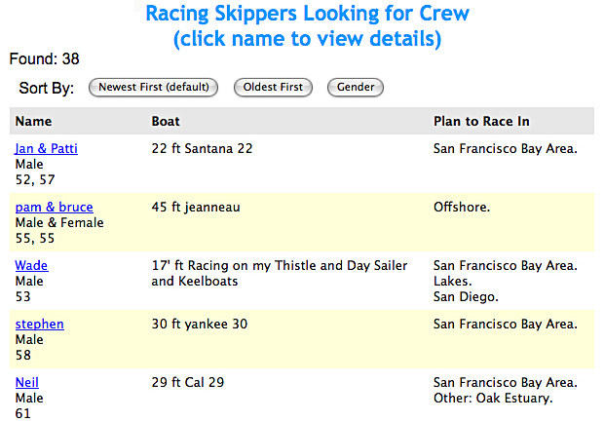Select the stephen name link
Screen dimensions: 604x421
coord(39,325)
